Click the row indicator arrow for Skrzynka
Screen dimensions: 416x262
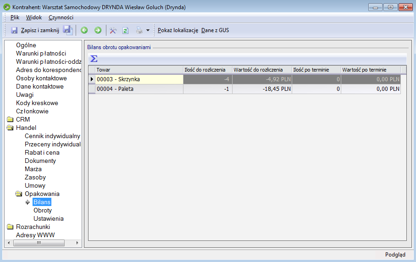coord(92,79)
